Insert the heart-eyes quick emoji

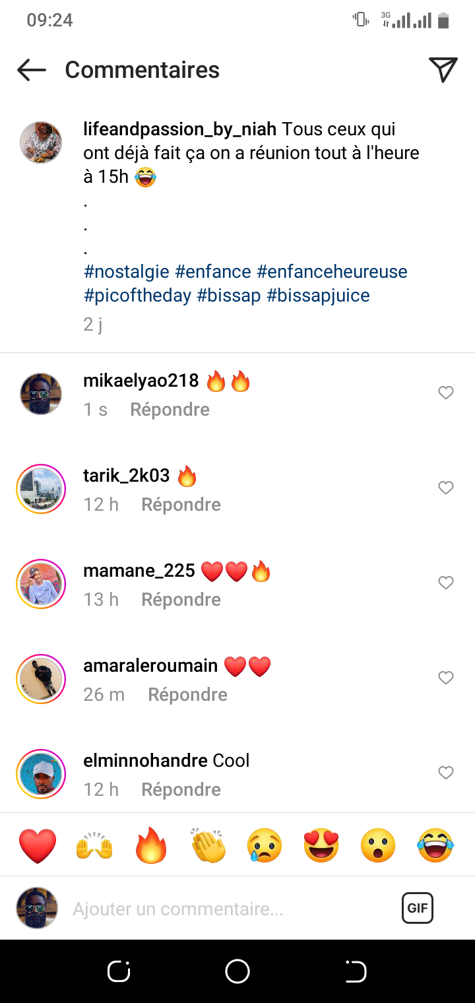(x=321, y=845)
